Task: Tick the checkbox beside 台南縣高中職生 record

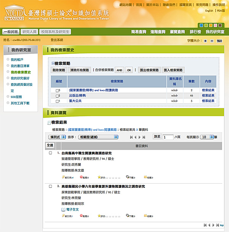Action: pos(50,153)
